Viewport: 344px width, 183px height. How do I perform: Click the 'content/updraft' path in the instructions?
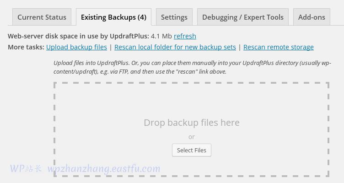(76, 72)
